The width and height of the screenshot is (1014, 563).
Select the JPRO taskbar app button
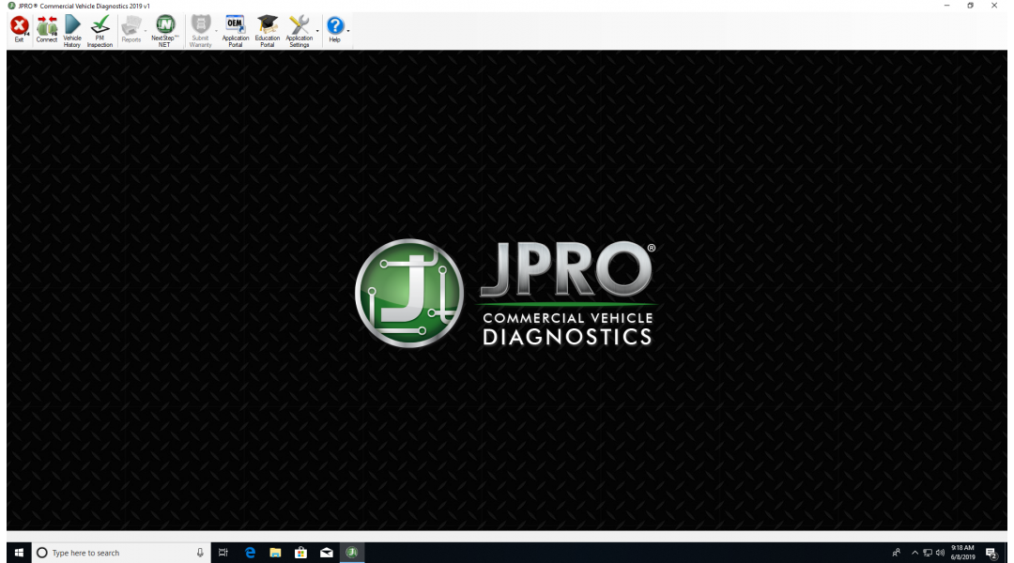[352, 553]
